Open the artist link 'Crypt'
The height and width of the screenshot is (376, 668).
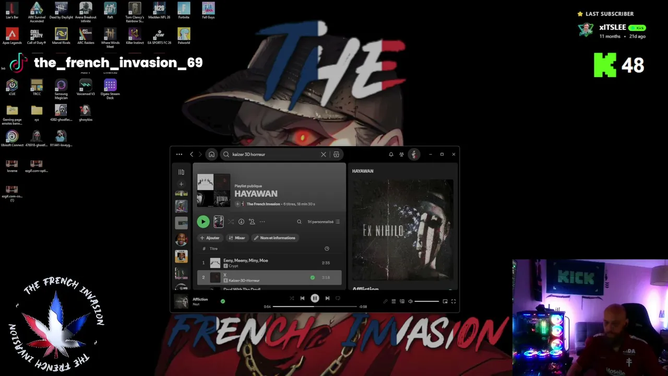233,266
